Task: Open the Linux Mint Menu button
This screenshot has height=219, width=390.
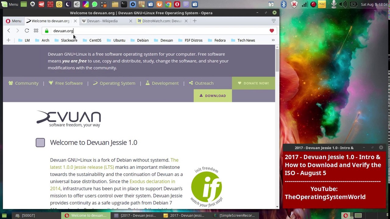Action: [10, 4]
